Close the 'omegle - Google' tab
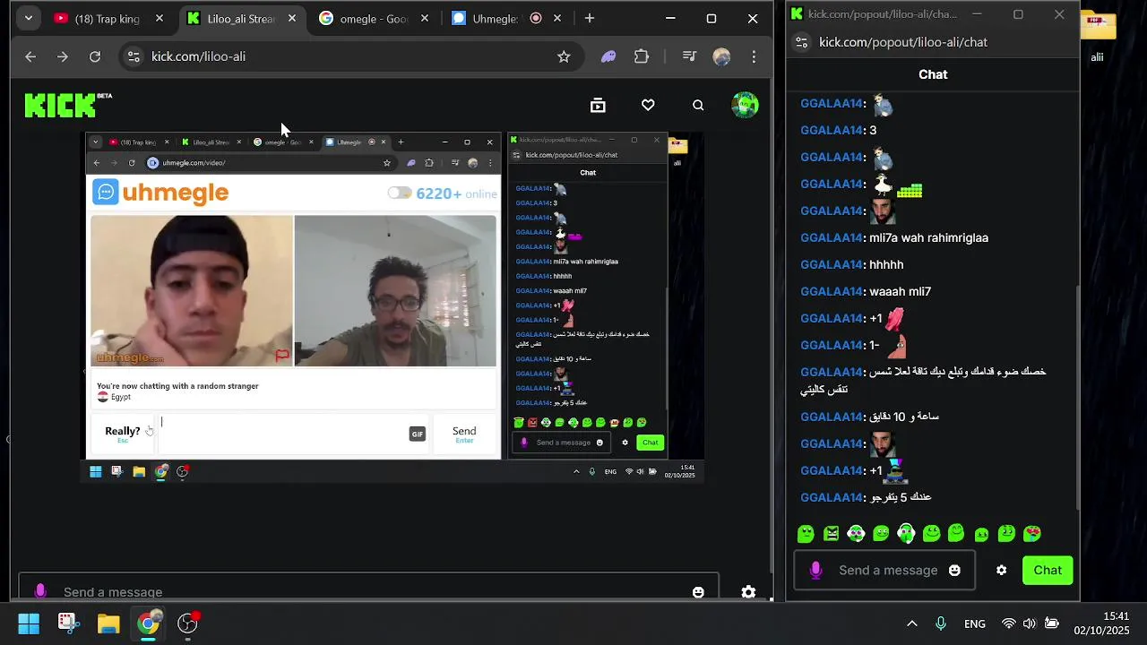The height and width of the screenshot is (645, 1147). coord(425,18)
